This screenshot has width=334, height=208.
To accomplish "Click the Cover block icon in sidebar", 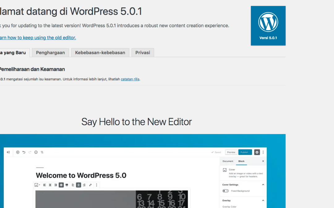I will coord(225,170).
